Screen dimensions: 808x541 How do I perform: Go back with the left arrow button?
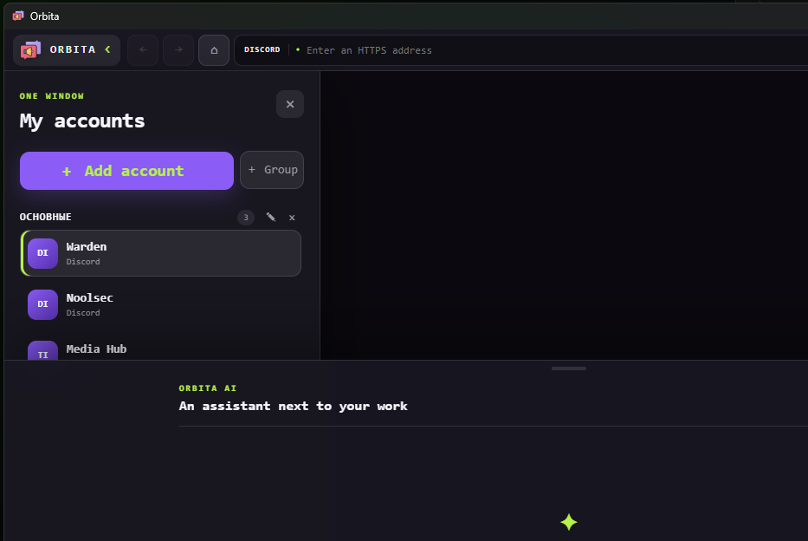(x=143, y=50)
